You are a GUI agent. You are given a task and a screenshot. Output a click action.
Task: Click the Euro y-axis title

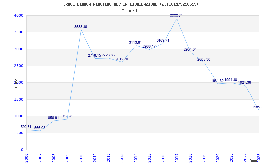pyautogui.click(x=16, y=83)
